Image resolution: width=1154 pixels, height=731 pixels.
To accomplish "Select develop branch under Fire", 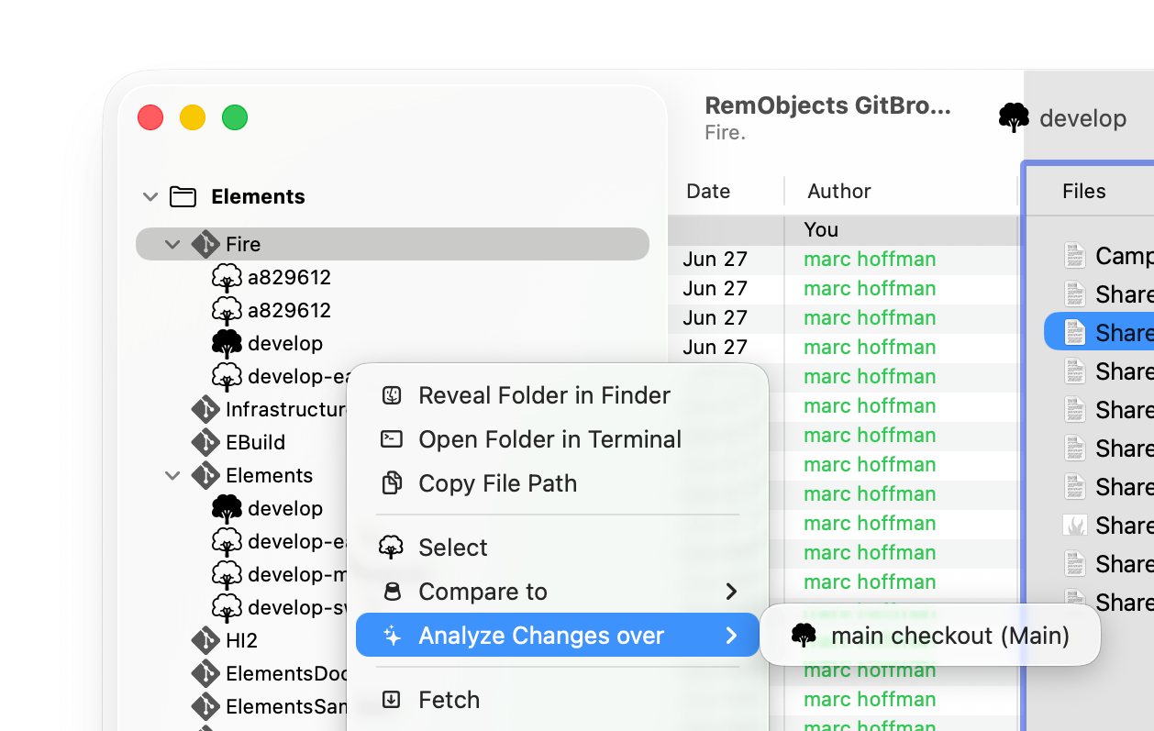I will point(285,343).
